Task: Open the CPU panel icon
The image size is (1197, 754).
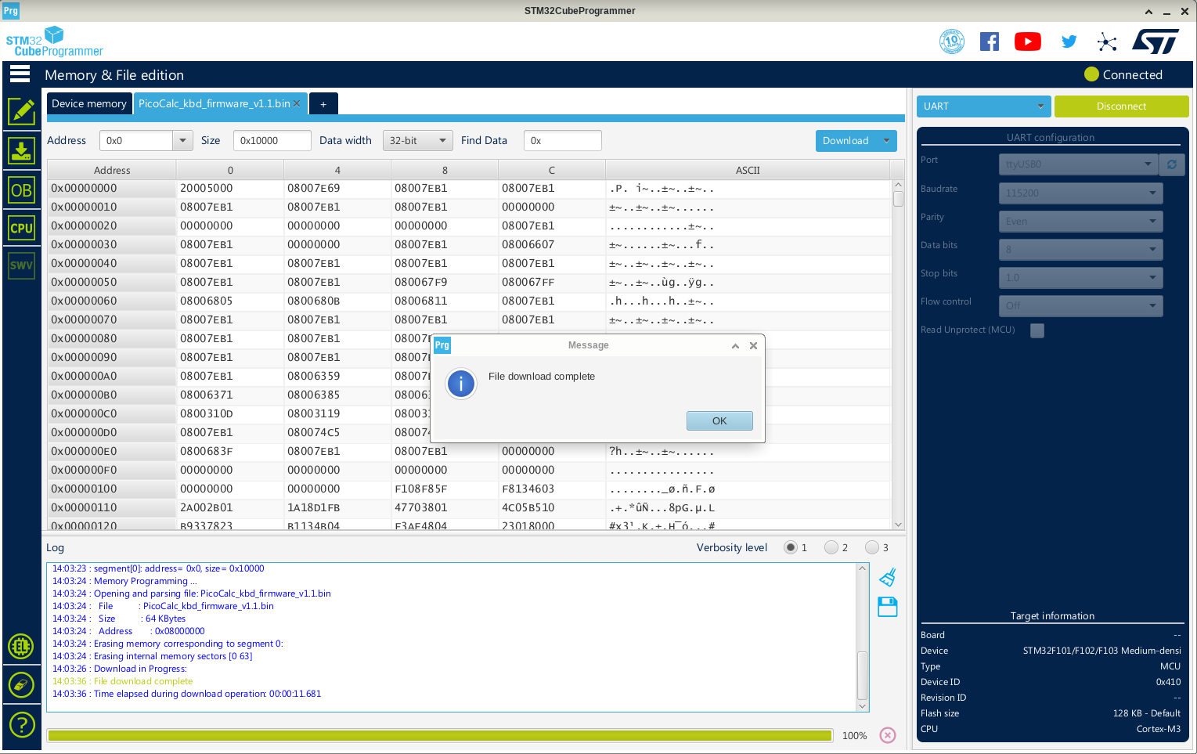Action: pyautogui.click(x=22, y=228)
